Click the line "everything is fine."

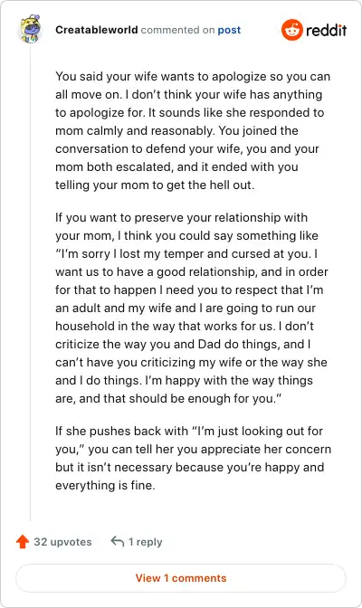105,486
